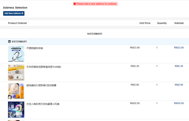Open the kitchen wet wipes product thumbnail
This screenshot has width=189, height=121.
16,73
